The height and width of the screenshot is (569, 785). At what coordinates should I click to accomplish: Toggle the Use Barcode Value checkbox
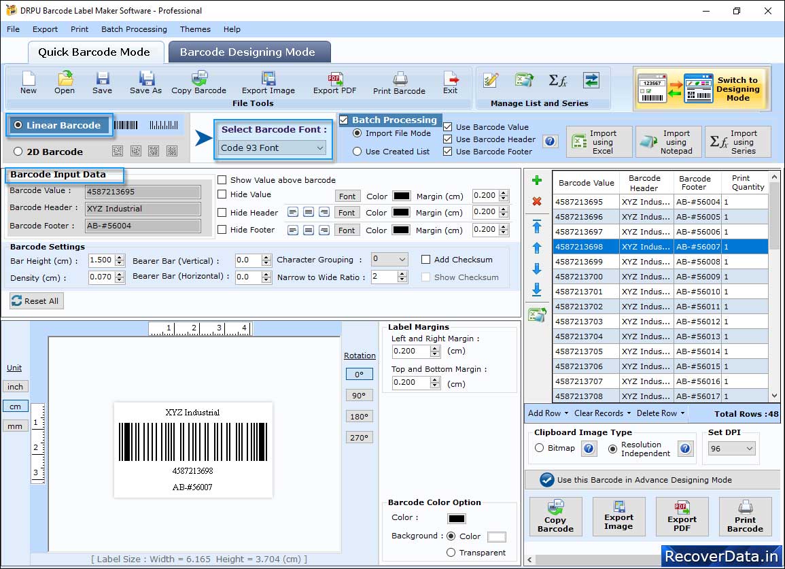pos(448,126)
